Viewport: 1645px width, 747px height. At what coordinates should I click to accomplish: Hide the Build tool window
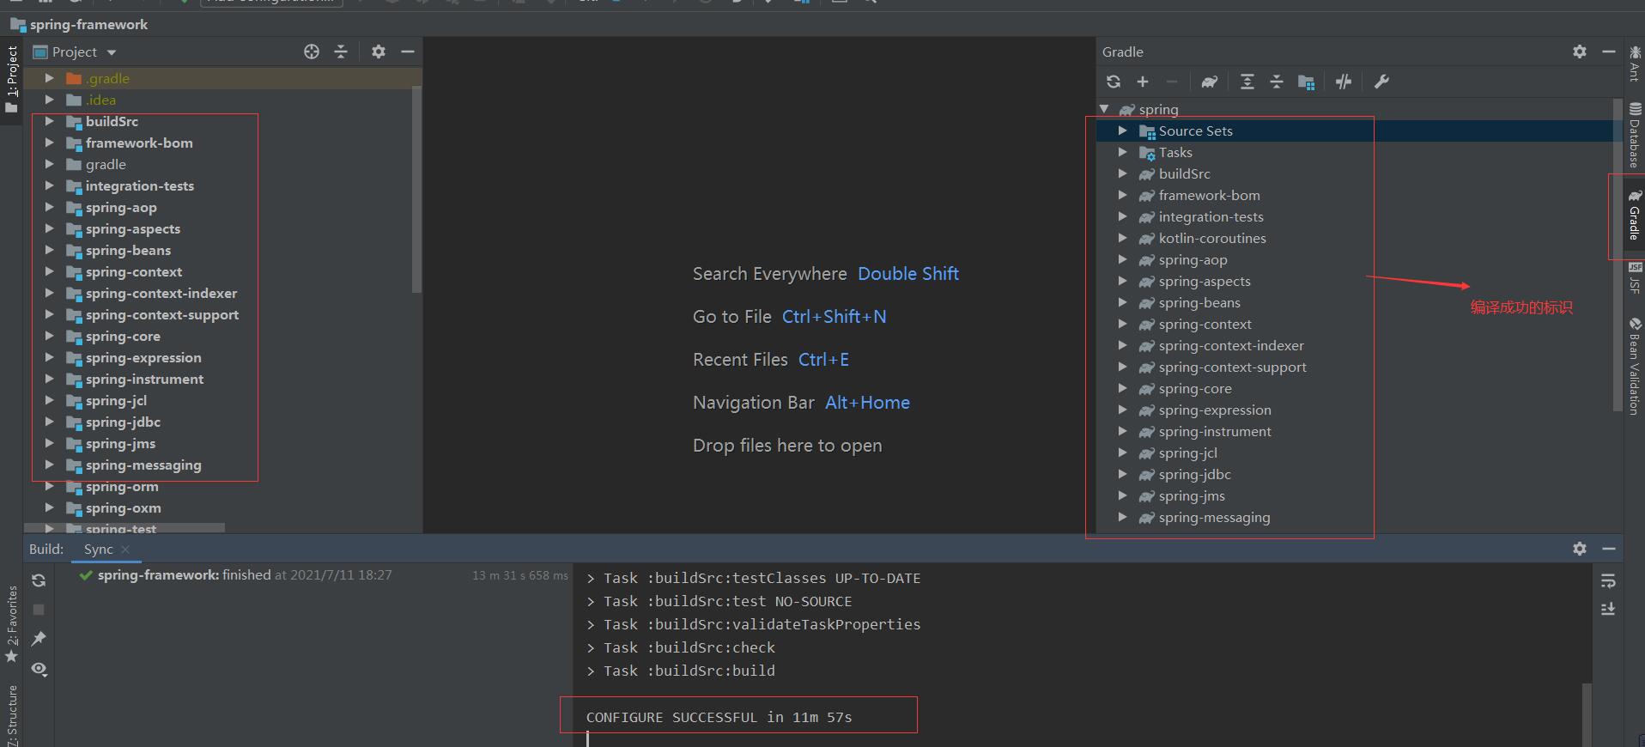(x=1609, y=548)
